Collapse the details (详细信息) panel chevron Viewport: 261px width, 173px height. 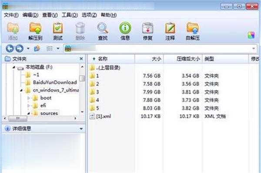click(x=81, y=128)
